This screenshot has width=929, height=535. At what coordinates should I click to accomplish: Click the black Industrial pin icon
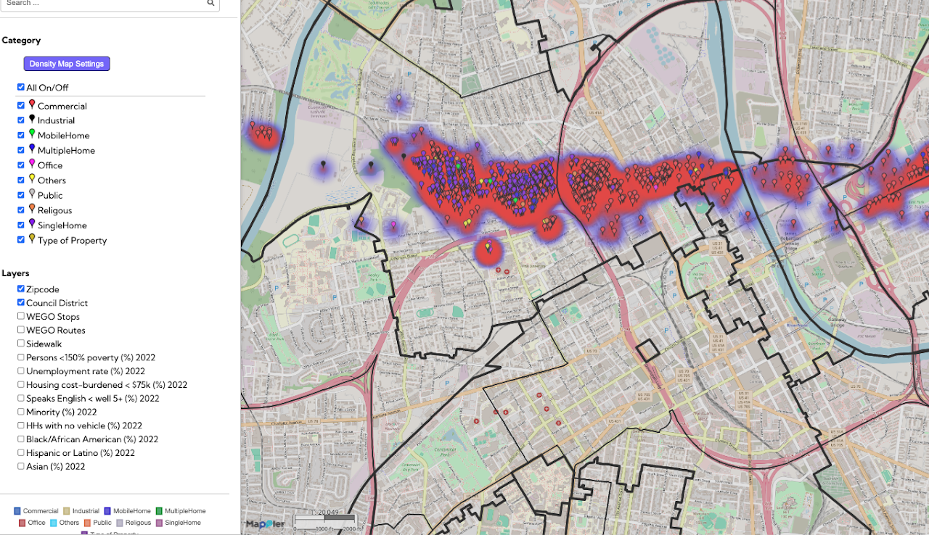[32, 120]
